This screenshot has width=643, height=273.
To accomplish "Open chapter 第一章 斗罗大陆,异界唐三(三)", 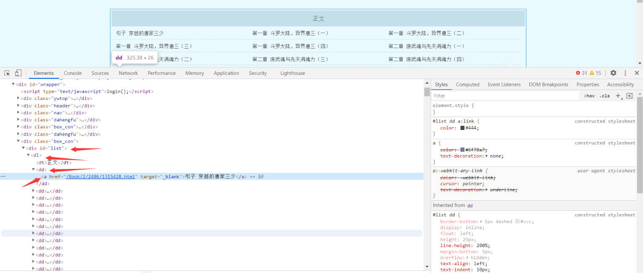I will 154,46.
